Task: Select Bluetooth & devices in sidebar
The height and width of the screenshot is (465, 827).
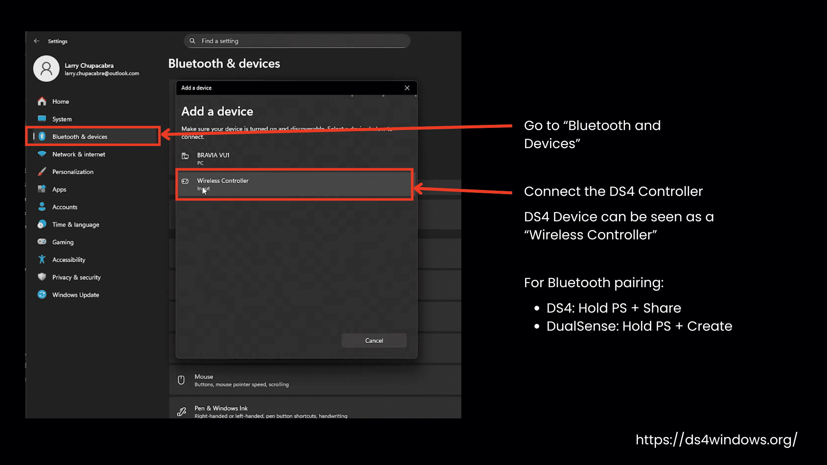Action: [x=93, y=136]
